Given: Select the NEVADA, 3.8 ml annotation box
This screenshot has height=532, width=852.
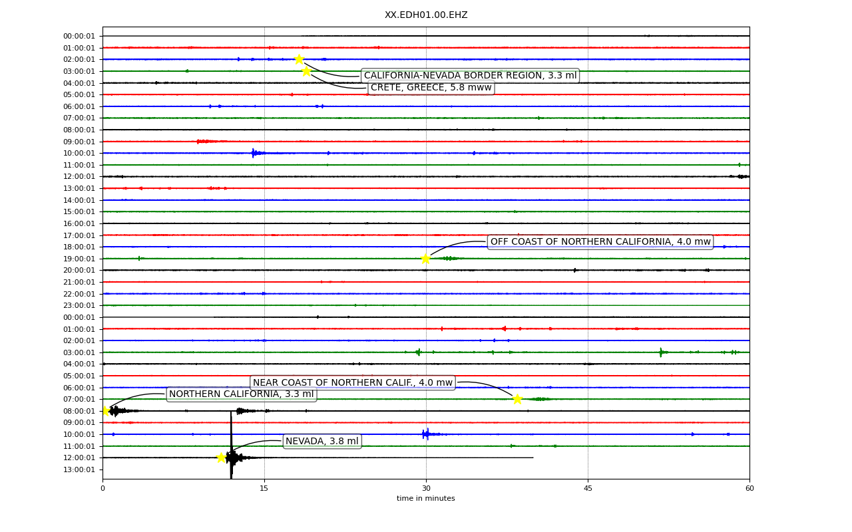Looking at the screenshot, I should [x=322, y=441].
